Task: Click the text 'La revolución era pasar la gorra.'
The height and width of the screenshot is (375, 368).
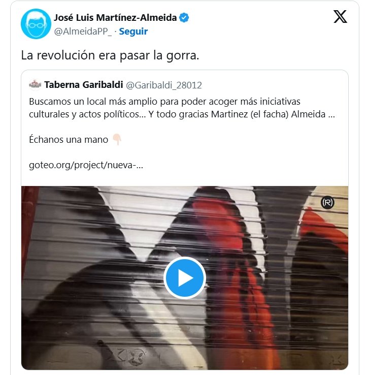Action: tap(110, 55)
